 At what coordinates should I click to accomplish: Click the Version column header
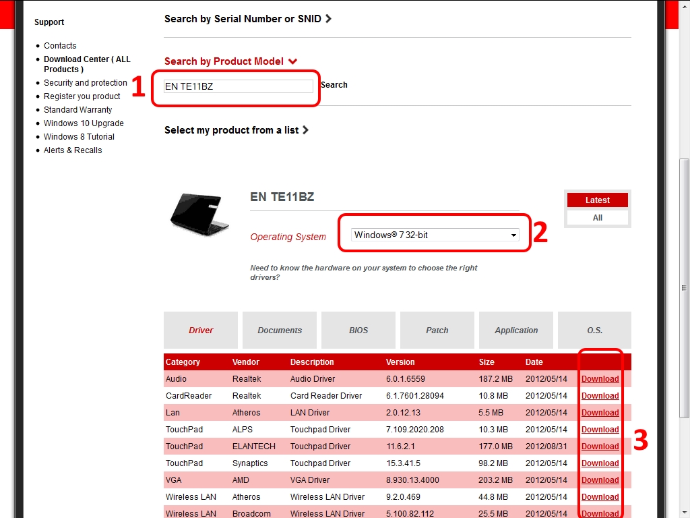[x=400, y=362]
